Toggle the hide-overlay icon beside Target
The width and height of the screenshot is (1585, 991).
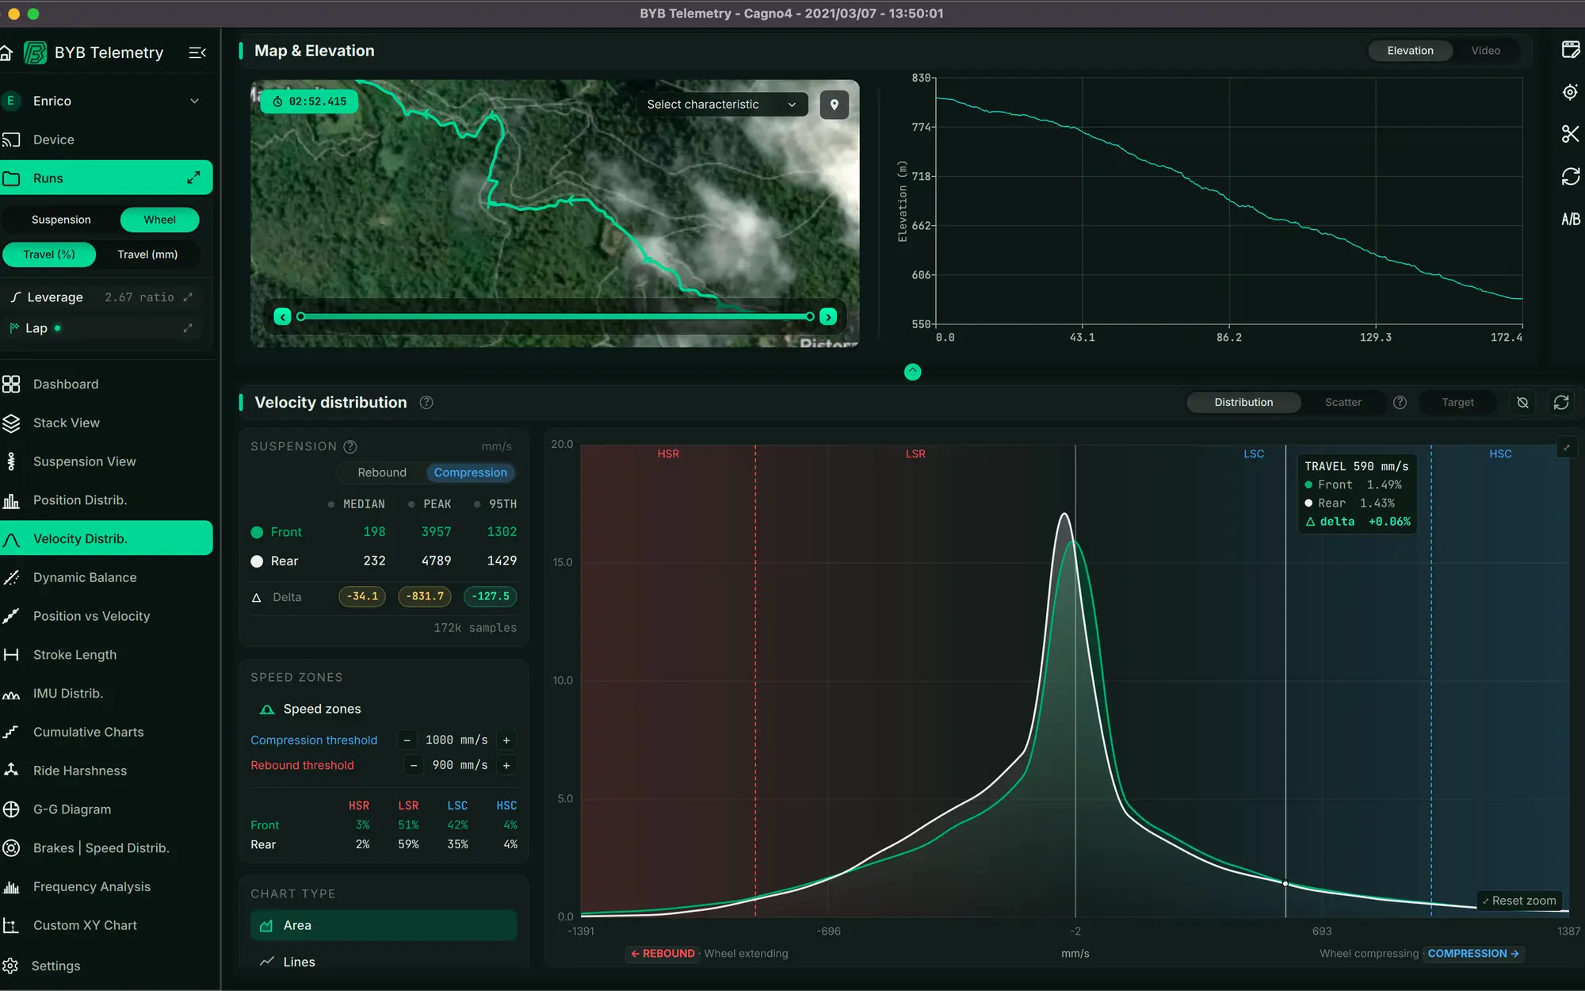(x=1522, y=403)
